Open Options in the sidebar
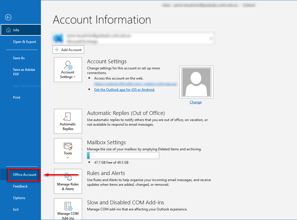 [x=19, y=198]
